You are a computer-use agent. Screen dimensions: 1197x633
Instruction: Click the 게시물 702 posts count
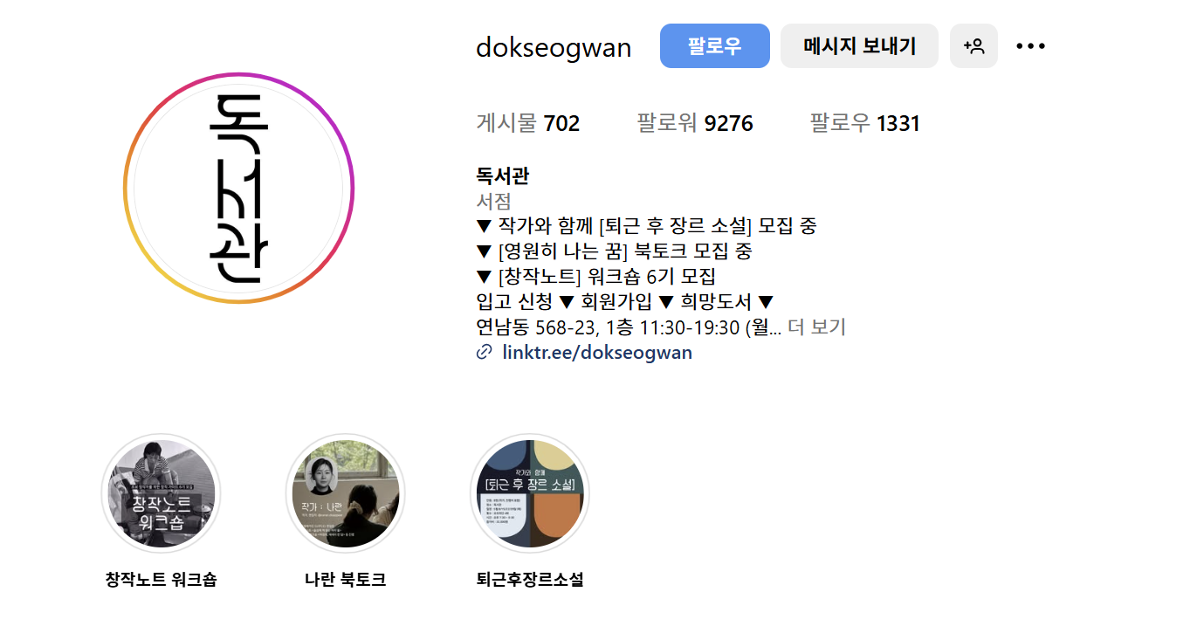click(527, 124)
